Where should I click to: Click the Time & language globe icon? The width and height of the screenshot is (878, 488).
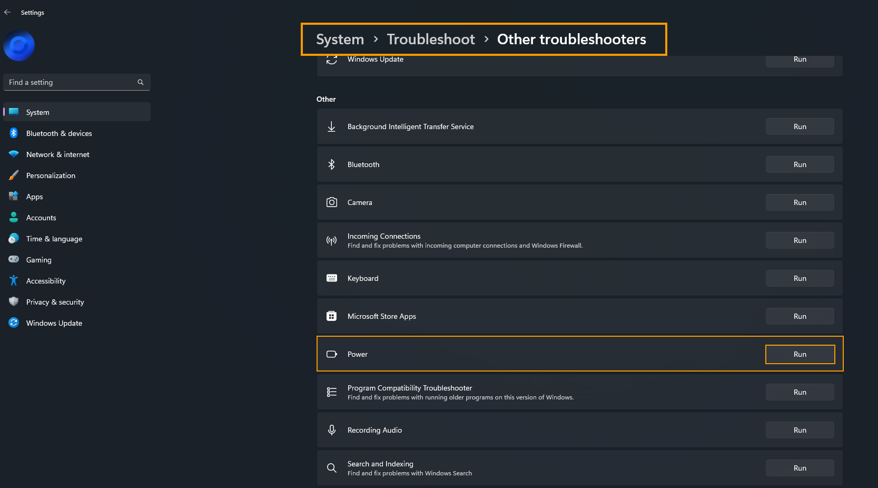[14, 238]
